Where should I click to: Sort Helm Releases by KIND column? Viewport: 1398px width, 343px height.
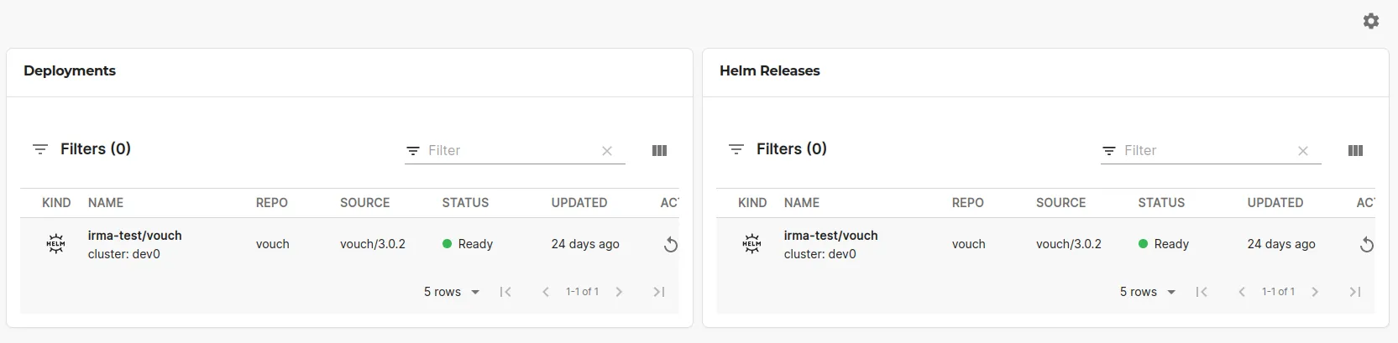(x=752, y=203)
